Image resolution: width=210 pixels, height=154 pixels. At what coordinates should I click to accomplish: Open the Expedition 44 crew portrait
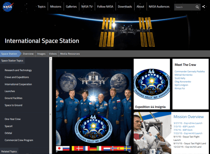coord(93,110)
